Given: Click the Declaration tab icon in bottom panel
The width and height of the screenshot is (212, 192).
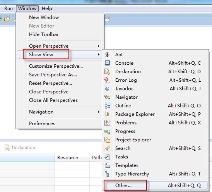Looking at the screenshot, I should coord(7,148).
